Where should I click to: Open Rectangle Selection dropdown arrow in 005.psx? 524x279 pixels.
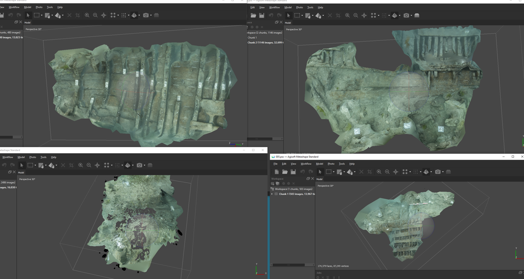point(334,172)
